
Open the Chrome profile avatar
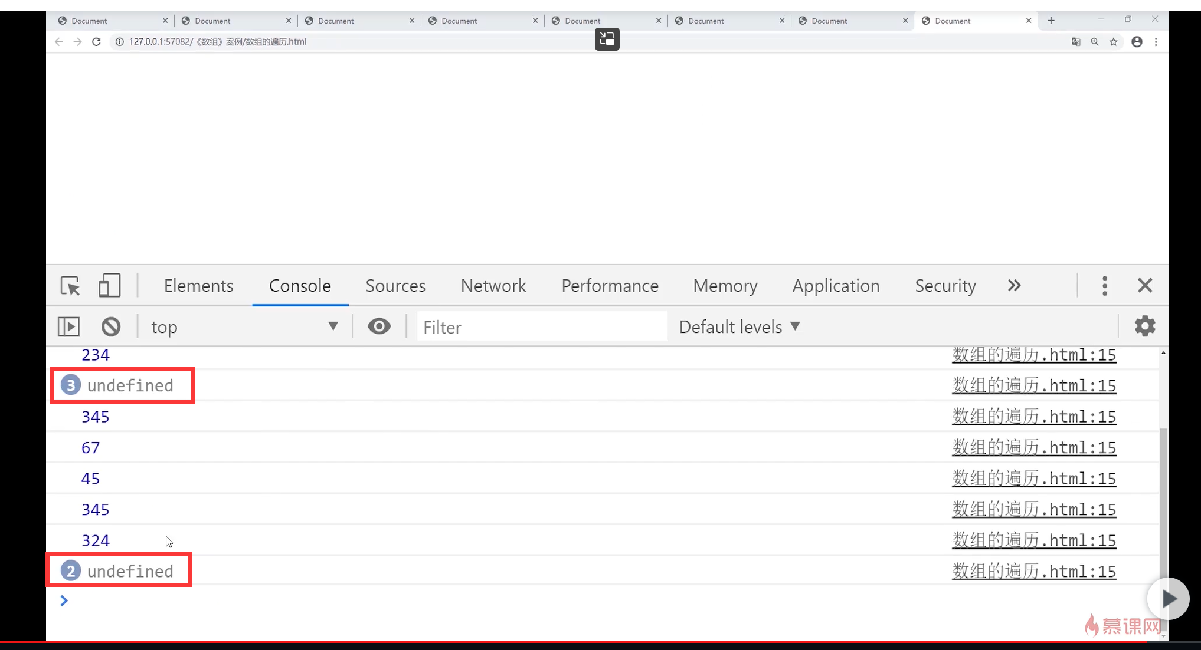pyautogui.click(x=1137, y=42)
